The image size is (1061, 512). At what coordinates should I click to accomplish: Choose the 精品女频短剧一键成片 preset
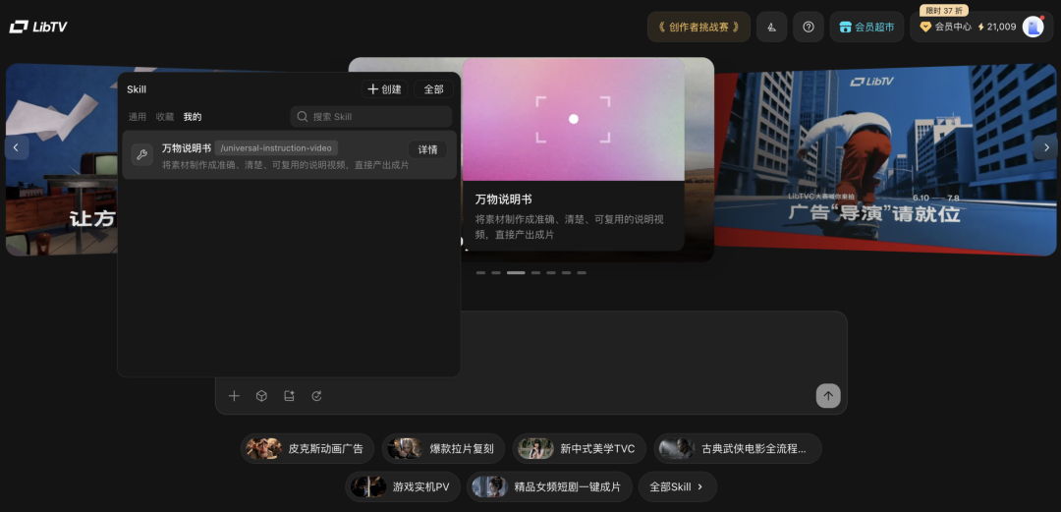point(549,486)
